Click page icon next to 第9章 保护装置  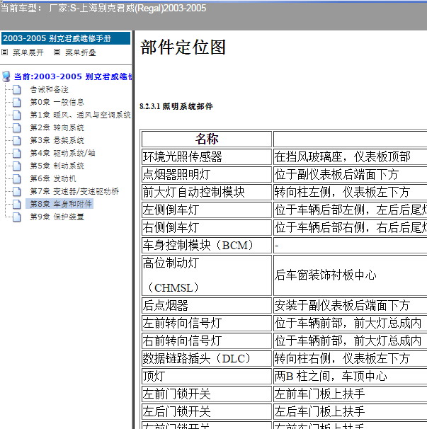17,217
